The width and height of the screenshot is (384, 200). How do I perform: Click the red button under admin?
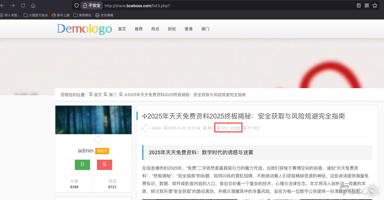pyautogui.click(x=104, y=165)
